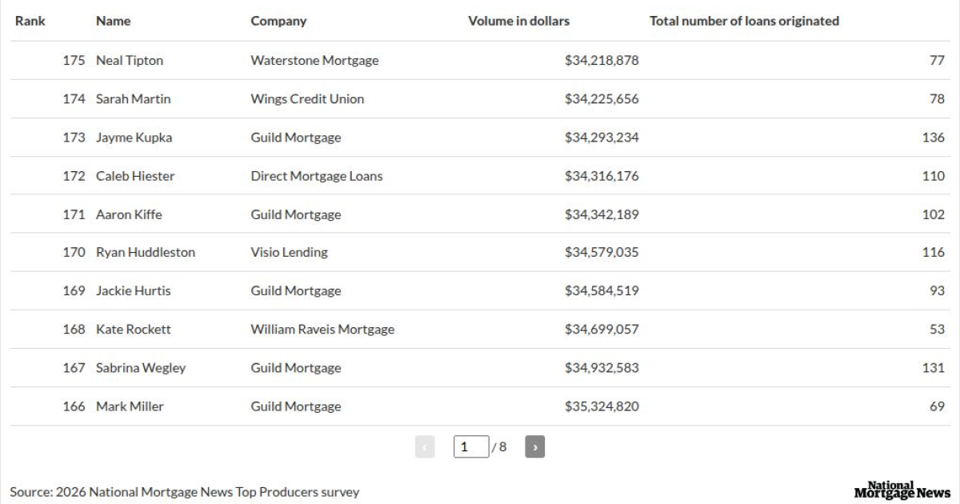This screenshot has height=504, width=960.
Task: Click the Waterstone Mortgage company cell
Action: pyautogui.click(x=314, y=61)
